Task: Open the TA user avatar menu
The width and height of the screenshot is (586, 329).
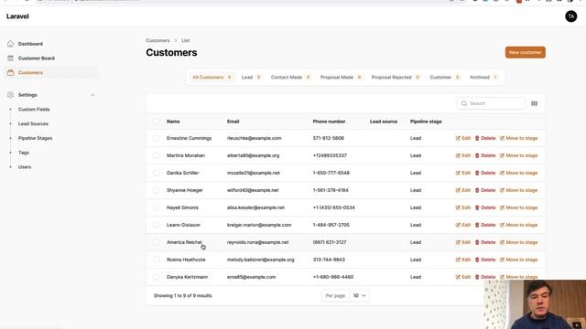Action: tap(570, 16)
